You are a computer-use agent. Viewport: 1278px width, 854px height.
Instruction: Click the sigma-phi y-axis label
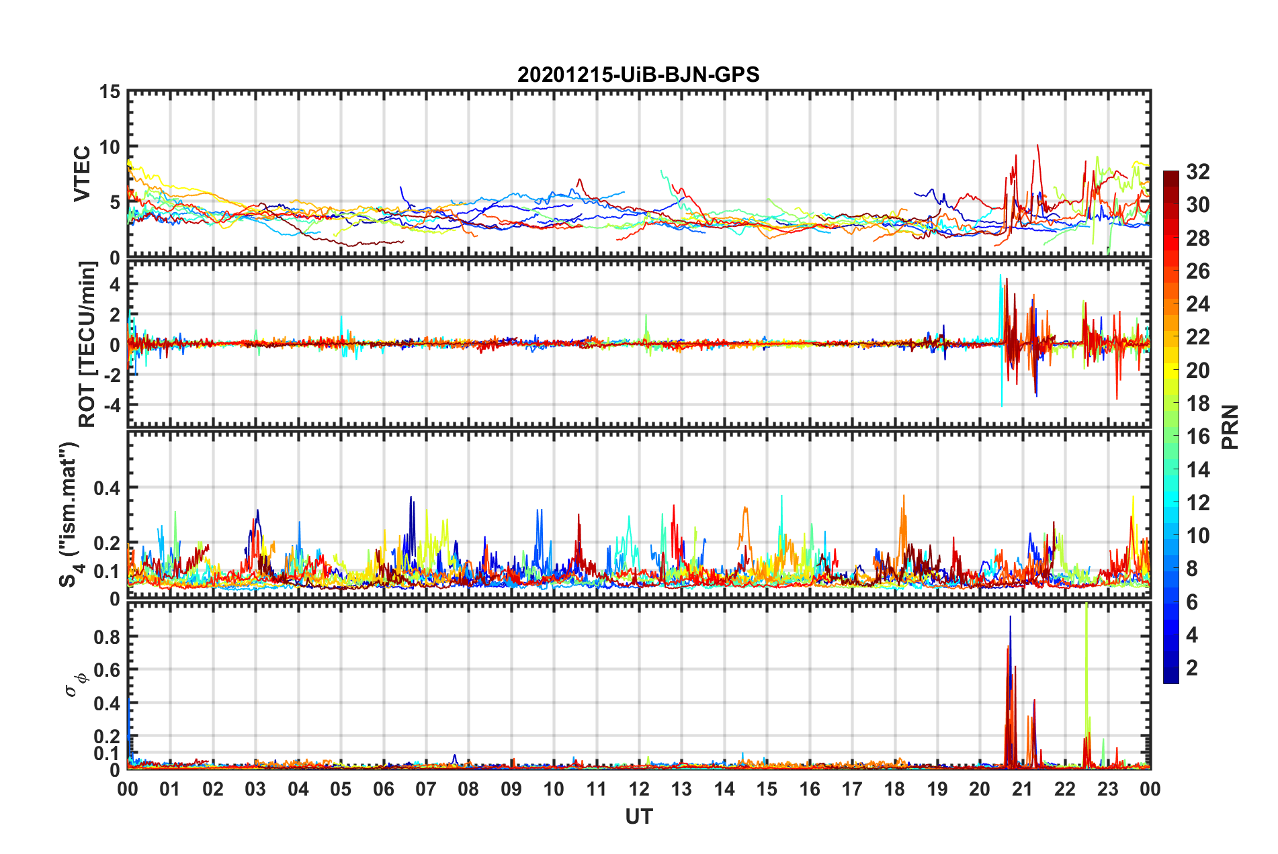pos(77,684)
